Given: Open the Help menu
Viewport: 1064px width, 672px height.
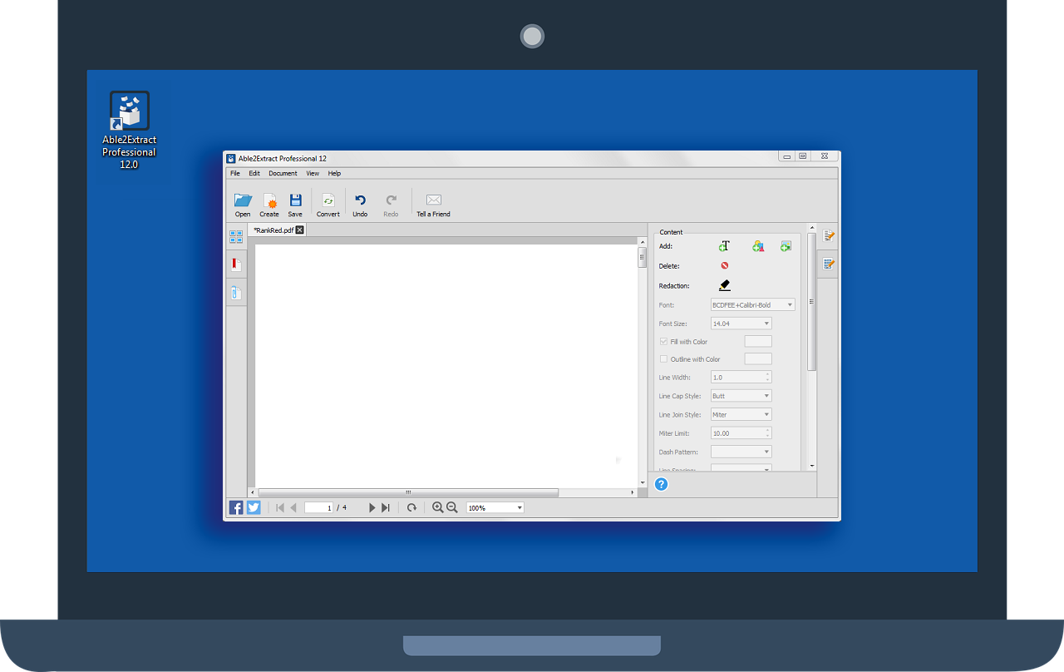Looking at the screenshot, I should point(334,174).
